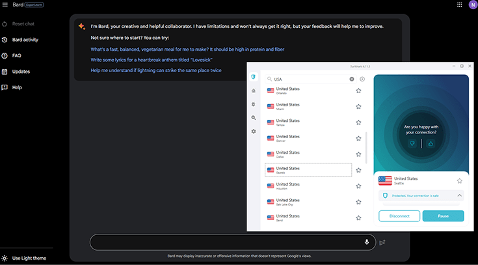Screen dimensions: 478x265
Task: Select the United States Orlando server
Action: [308, 91]
